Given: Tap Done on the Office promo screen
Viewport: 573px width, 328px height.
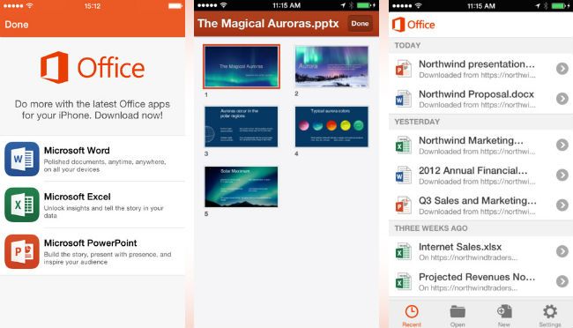Looking at the screenshot, I should pyautogui.click(x=17, y=25).
